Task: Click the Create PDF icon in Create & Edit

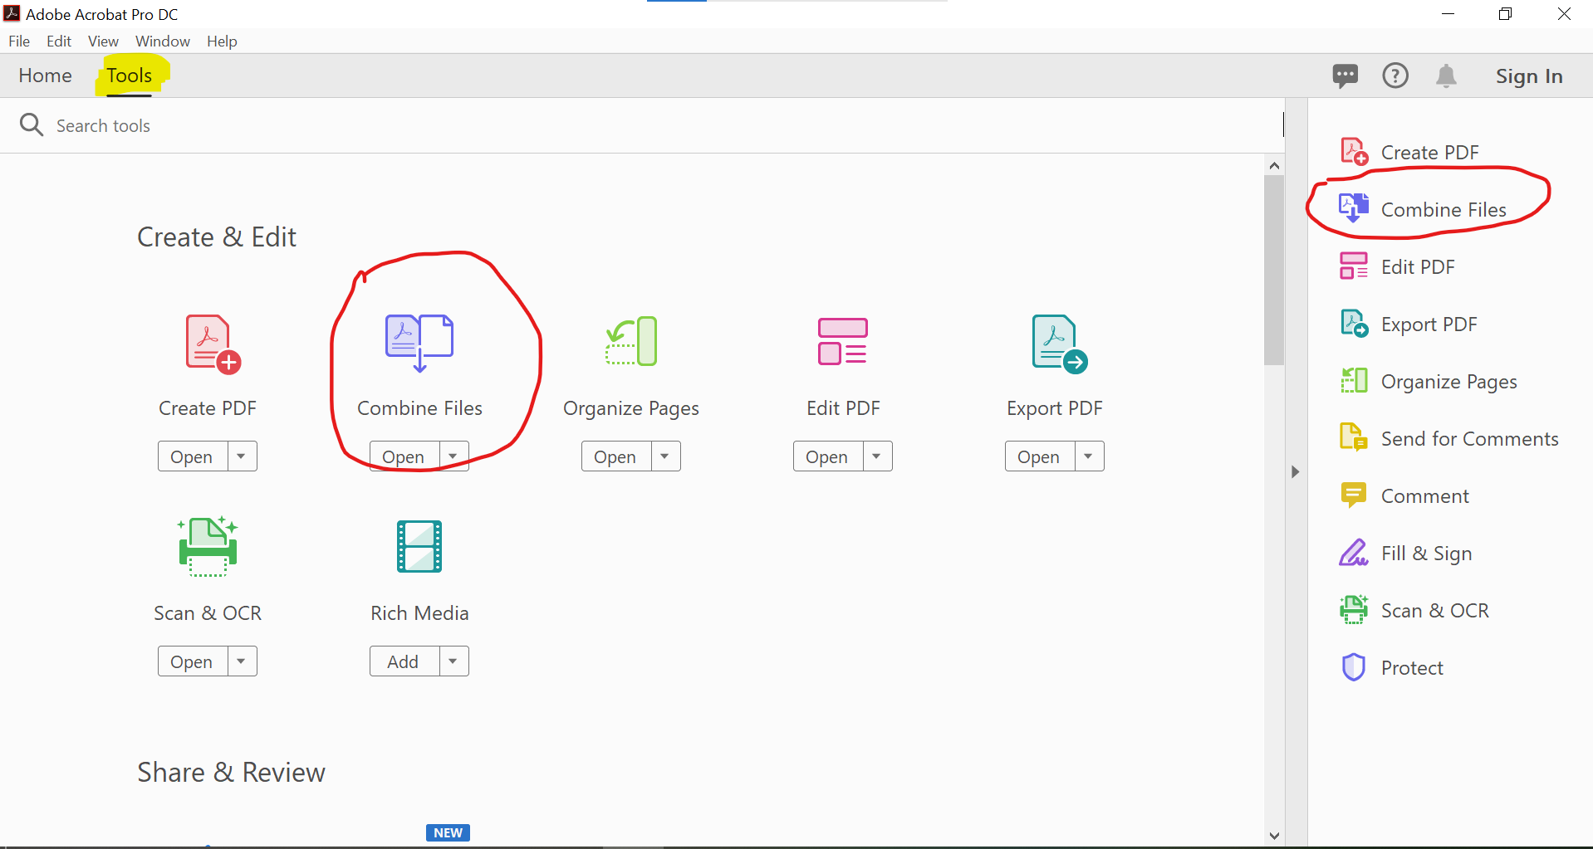Action: [x=213, y=344]
